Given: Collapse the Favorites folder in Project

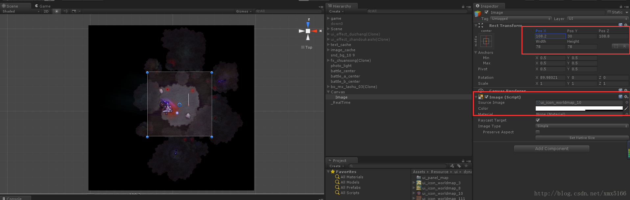Looking at the screenshot, I should click(x=328, y=172).
